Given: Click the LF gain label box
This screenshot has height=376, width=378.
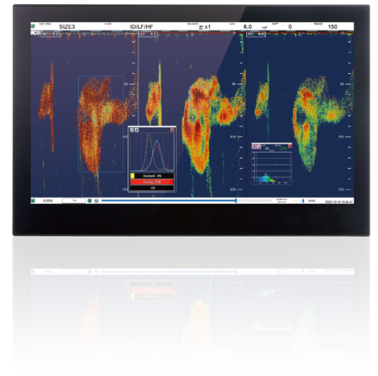Looking at the screenshot, I should click(x=148, y=35).
